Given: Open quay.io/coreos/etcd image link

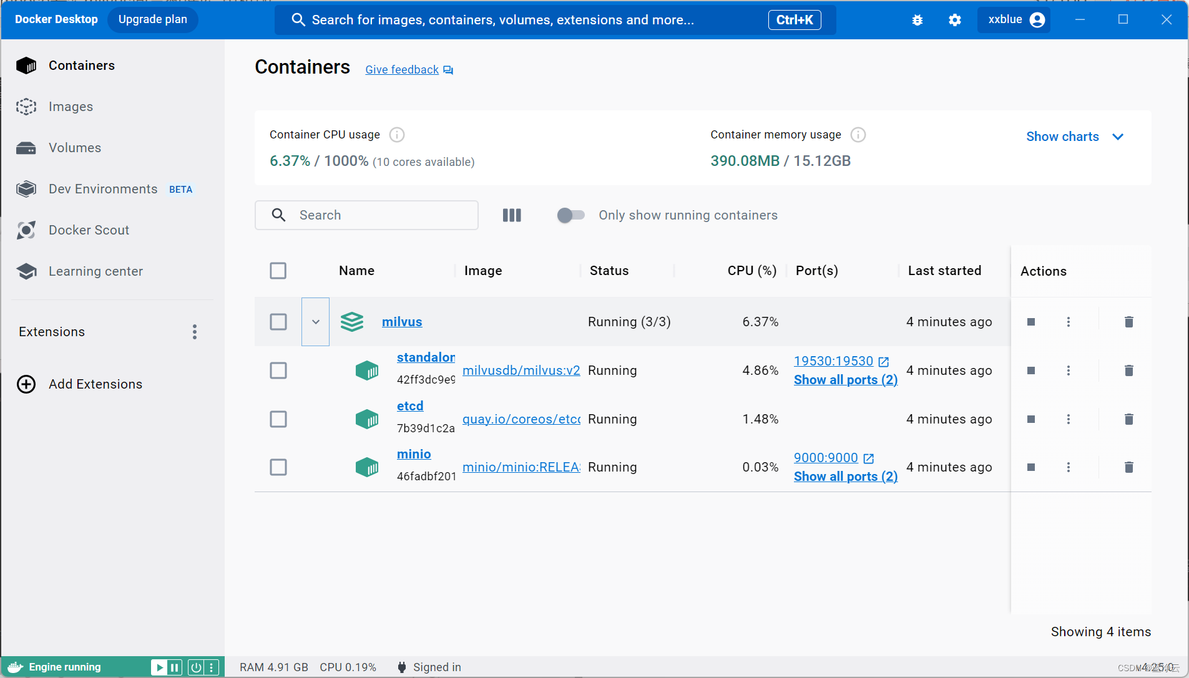Looking at the screenshot, I should point(521,419).
